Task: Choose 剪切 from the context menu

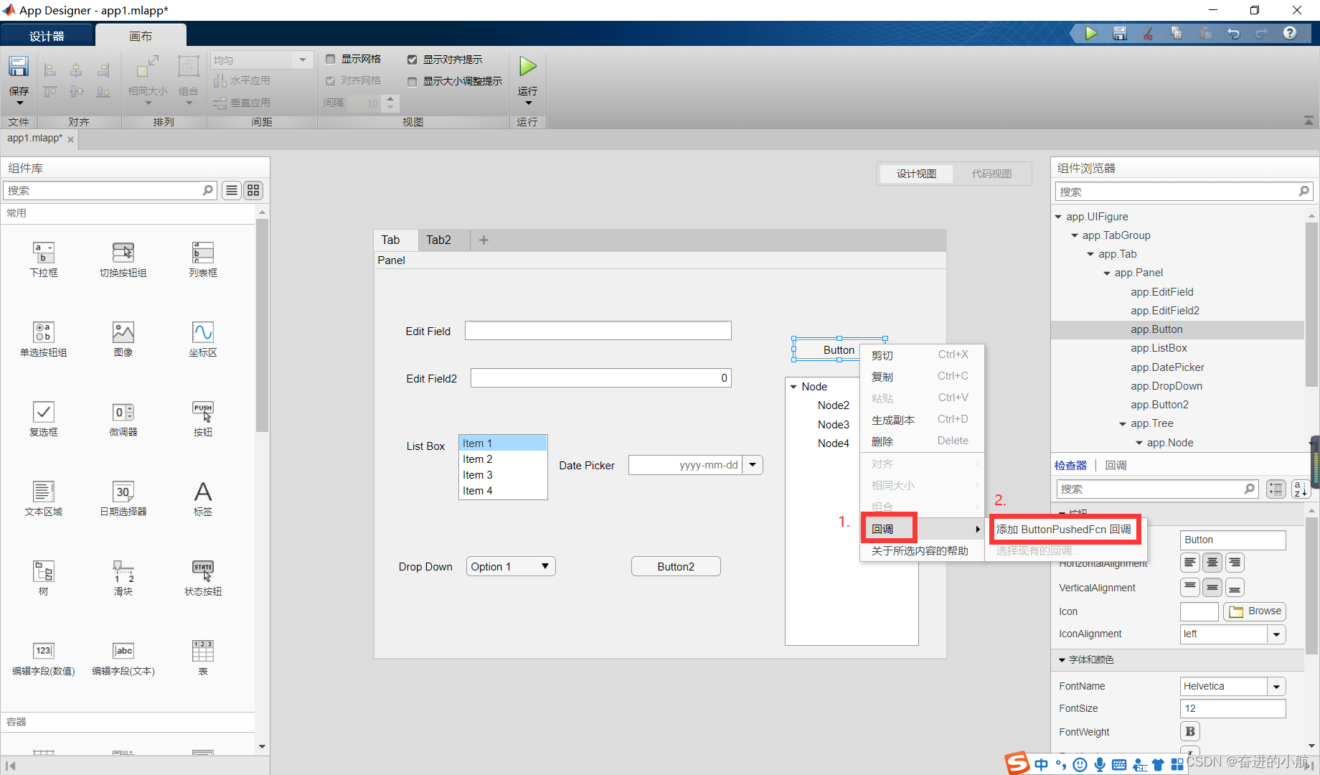Action: coord(921,355)
